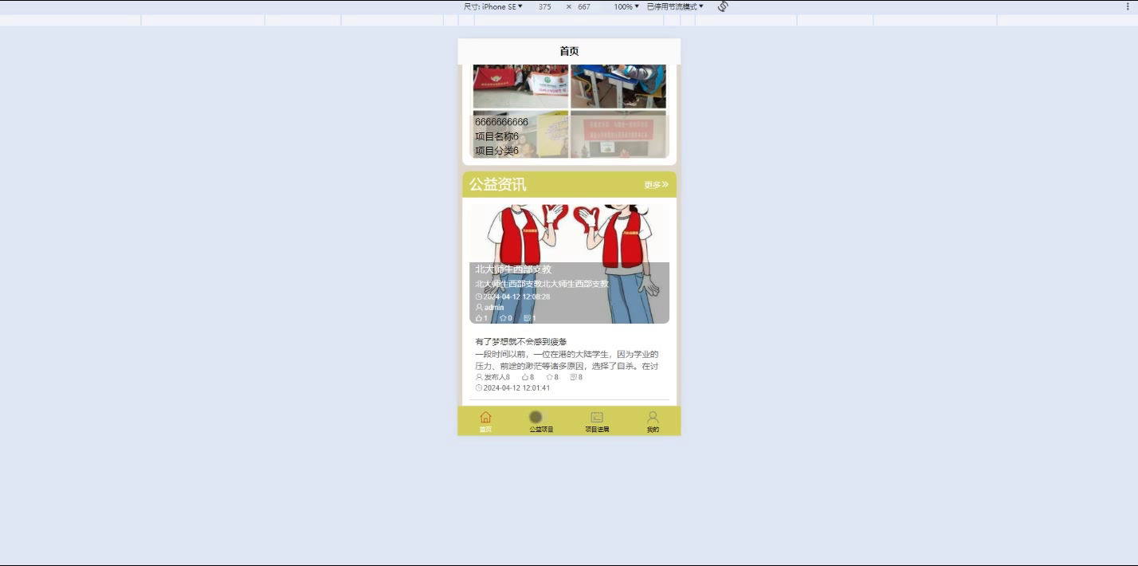Edit the viewport height field 667
Viewport: 1138px width, 566px height.
(584, 6)
